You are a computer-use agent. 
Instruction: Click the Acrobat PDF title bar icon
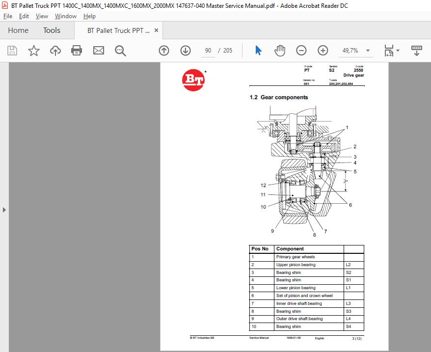pos(5,5)
